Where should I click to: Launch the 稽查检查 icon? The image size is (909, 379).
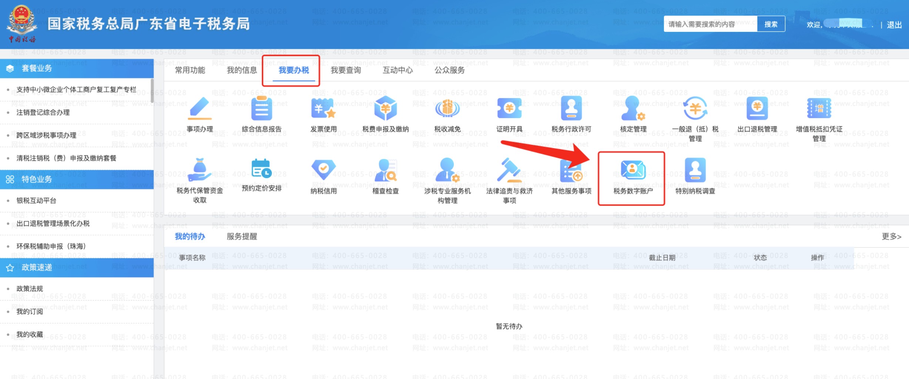coord(385,170)
